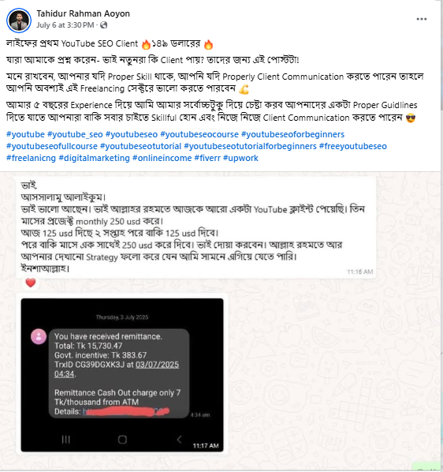This screenshot has height=472, width=443.
Task: Open the #youtube hashtag
Action: coord(25,134)
